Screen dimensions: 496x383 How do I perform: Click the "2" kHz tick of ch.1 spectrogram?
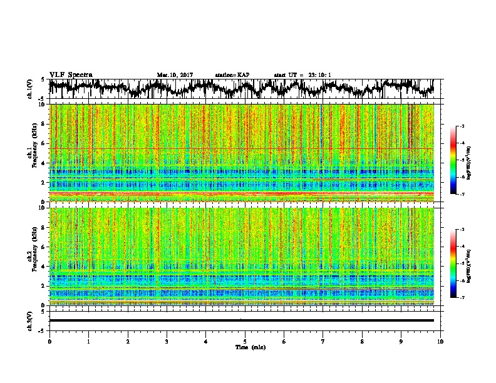[x=44, y=183]
